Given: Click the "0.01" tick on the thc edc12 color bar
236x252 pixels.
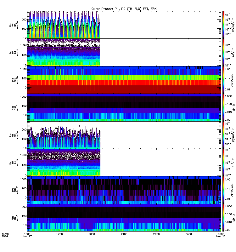Looking at the screenshot, I should (228, 199).
